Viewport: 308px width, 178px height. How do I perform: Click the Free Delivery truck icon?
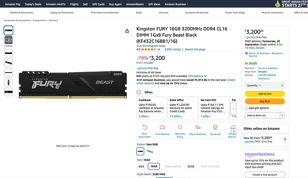(162, 127)
